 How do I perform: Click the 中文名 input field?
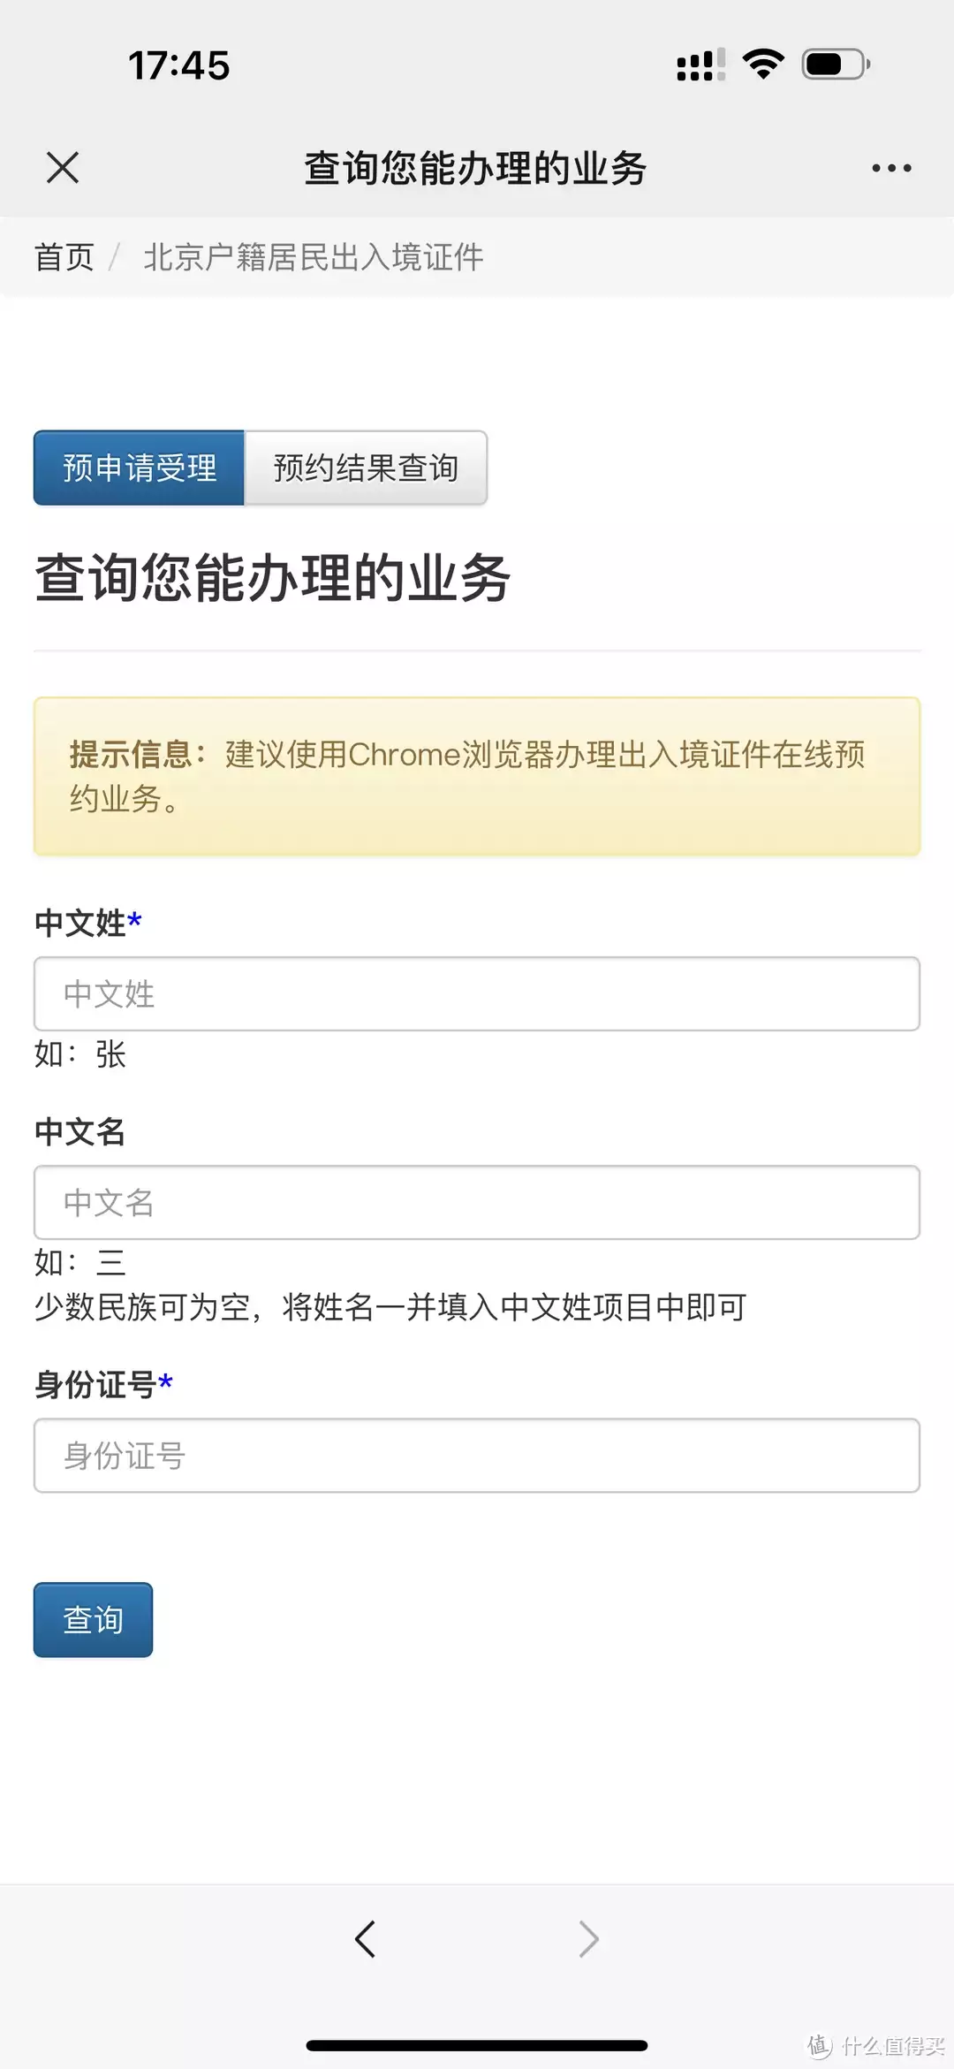point(477,1202)
